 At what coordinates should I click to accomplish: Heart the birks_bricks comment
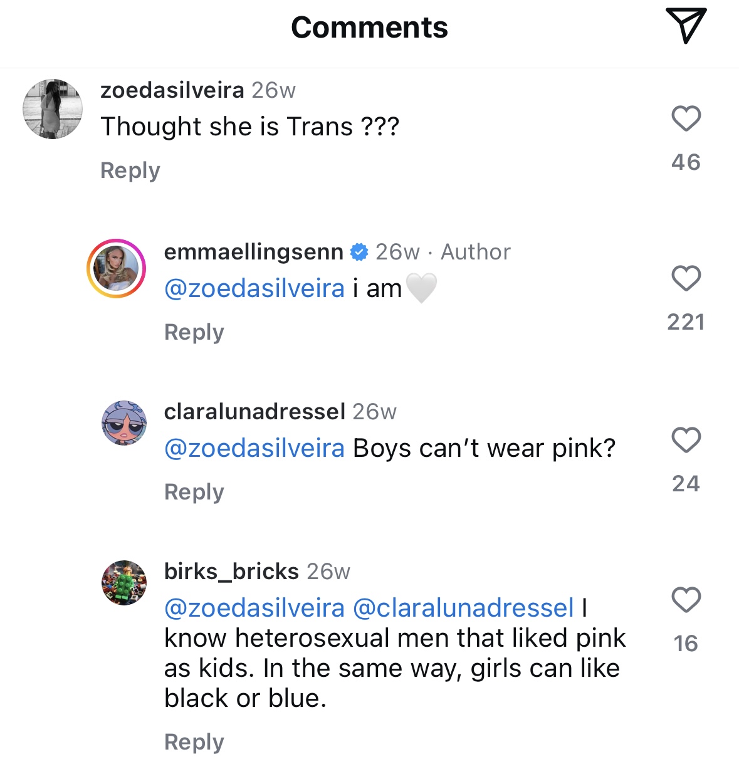click(686, 600)
